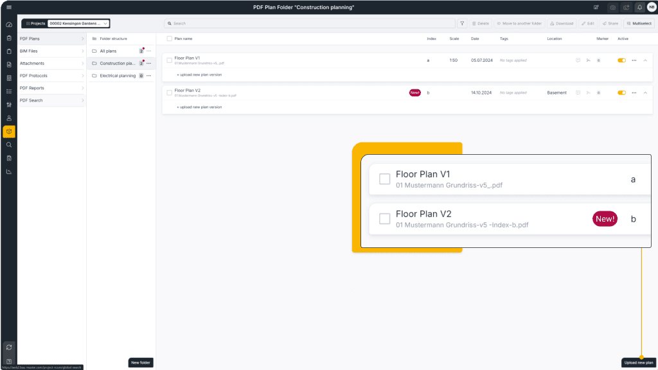The width and height of the screenshot is (658, 370).
Task: Click the marker icon on Floor Plan V1 row
Action: click(598, 60)
